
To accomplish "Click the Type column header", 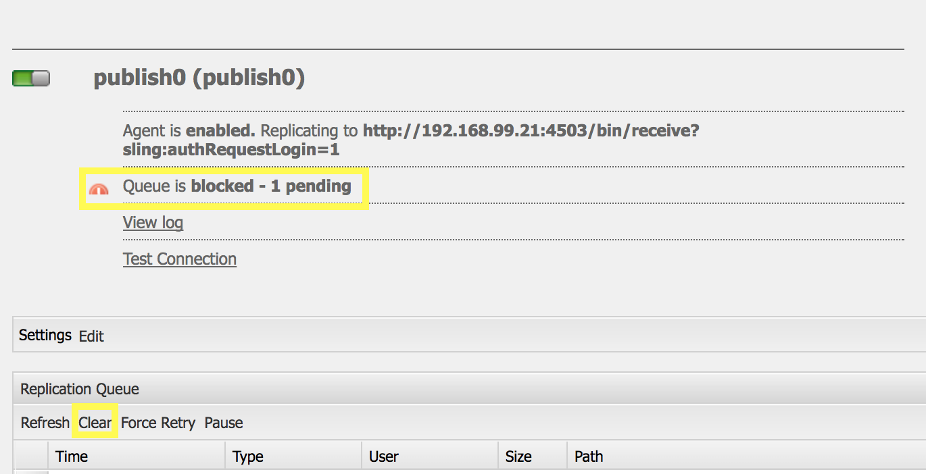I will pyautogui.click(x=247, y=456).
